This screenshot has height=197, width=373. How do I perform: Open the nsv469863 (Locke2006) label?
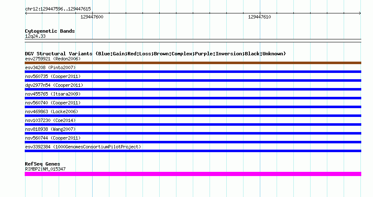pos(52,111)
